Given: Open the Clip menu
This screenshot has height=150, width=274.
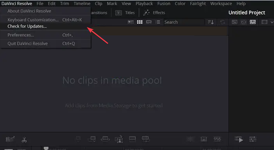Looking at the screenshot, I should click(x=99, y=4).
